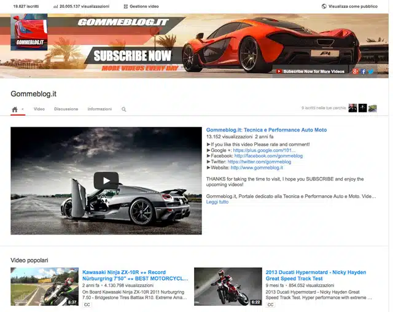Expand the dropdown arrow beside home tab
Viewport: 393px width, 312px height.
tap(23, 109)
